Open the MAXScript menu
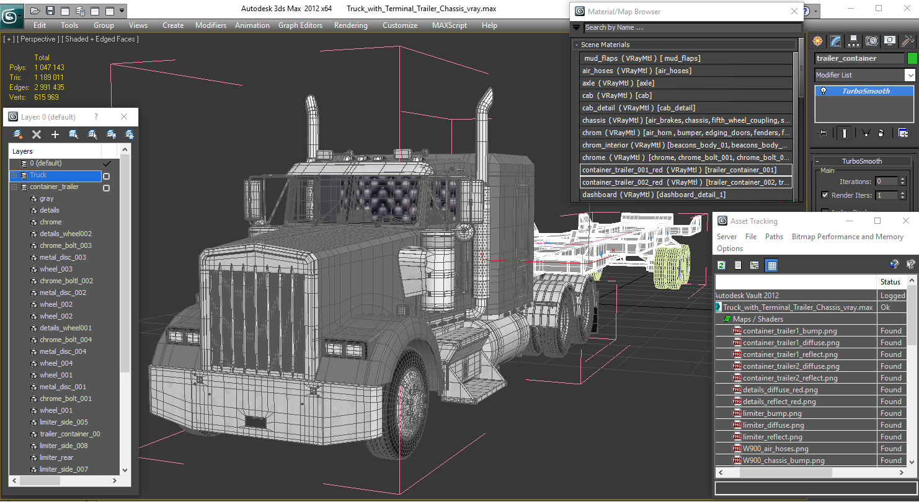This screenshot has height=502, width=919. coord(450,25)
